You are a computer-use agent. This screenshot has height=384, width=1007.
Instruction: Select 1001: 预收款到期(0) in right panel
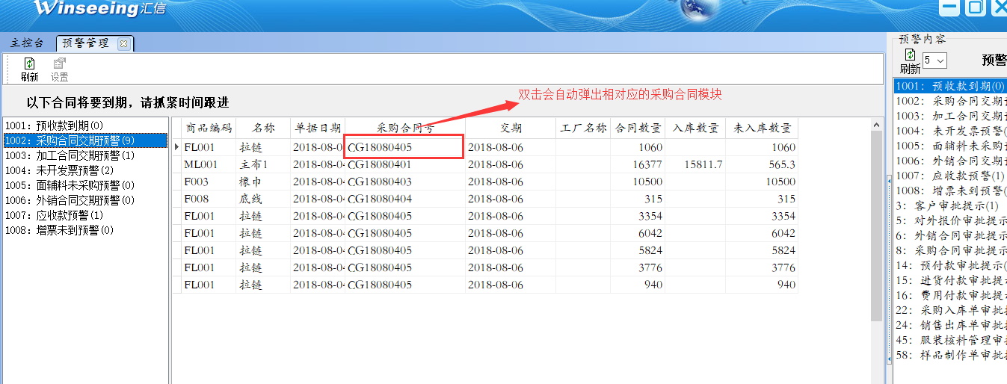click(x=950, y=86)
